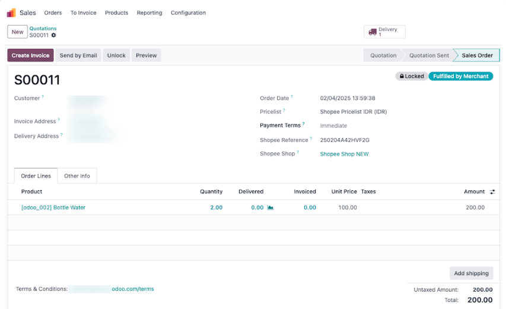Image resolution: width=506 pixels, height=309 pixels.
Task: Click the Unit Price column header
Action: click(344, 192)
